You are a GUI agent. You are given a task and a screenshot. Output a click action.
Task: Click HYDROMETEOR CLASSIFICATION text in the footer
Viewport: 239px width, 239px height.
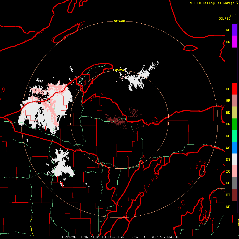point(93,237)
